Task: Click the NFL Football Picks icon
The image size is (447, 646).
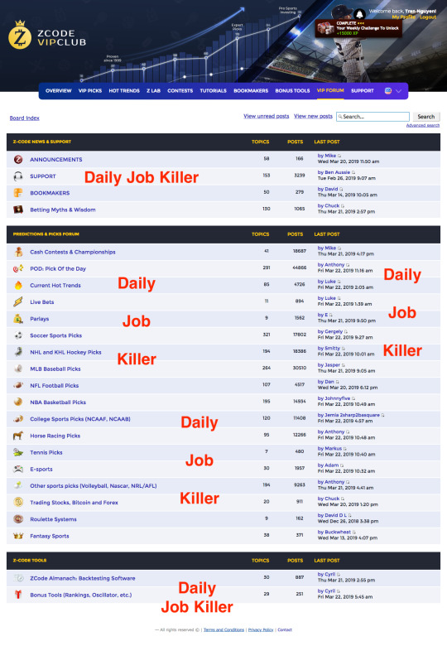Action: 18,386
